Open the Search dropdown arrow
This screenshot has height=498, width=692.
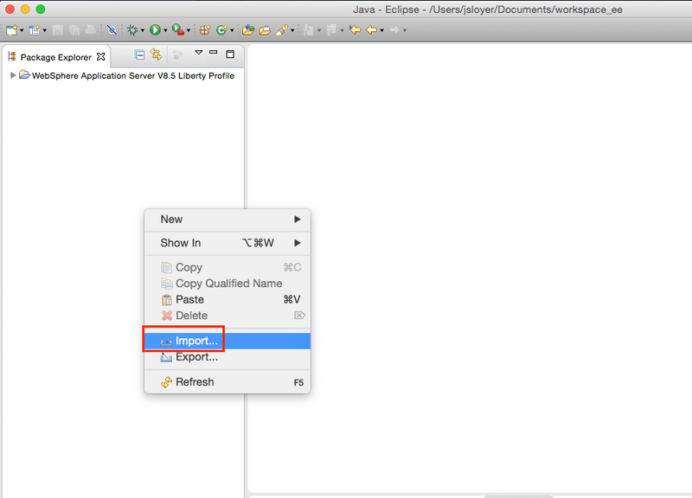[292, 30]
